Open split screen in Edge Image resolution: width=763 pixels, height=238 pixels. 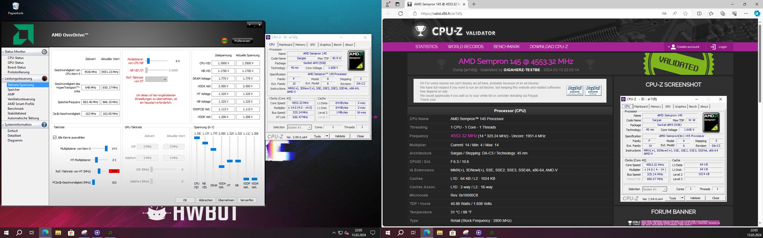tap(699, 13)
